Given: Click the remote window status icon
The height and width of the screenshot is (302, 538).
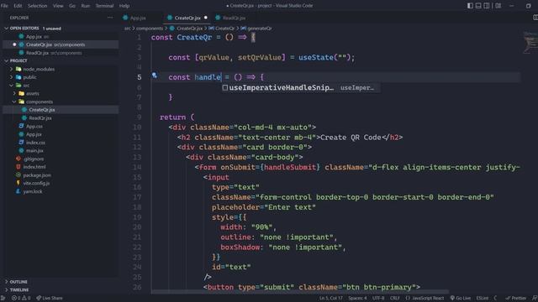Looking at the screenshot, I should (x=3, y=299).
